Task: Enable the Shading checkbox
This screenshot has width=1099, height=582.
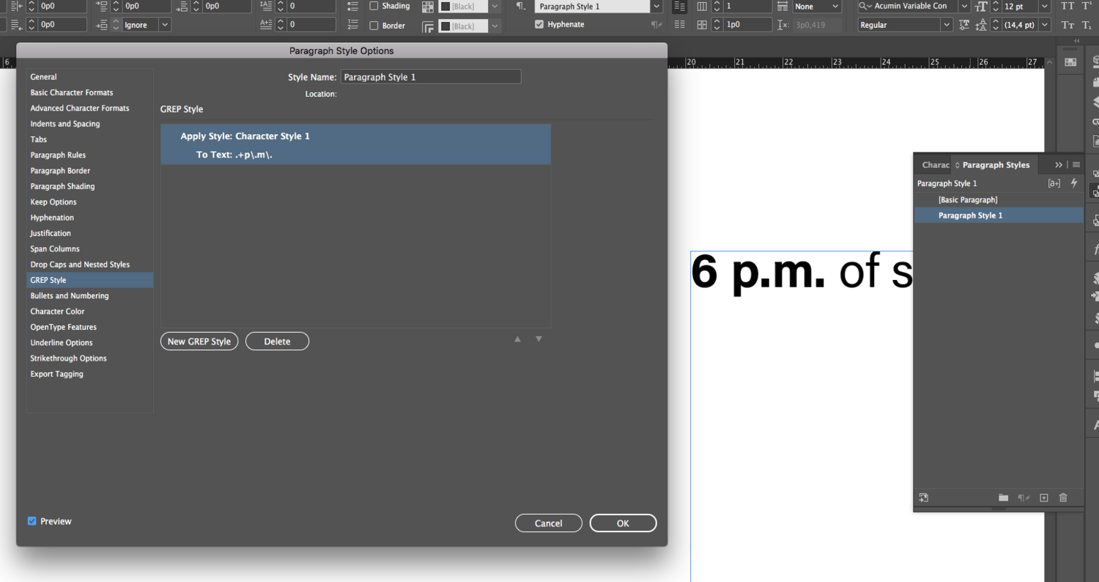Action: [374, 6]
